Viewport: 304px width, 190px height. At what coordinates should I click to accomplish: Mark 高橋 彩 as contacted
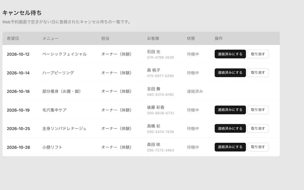coord(230,128)
